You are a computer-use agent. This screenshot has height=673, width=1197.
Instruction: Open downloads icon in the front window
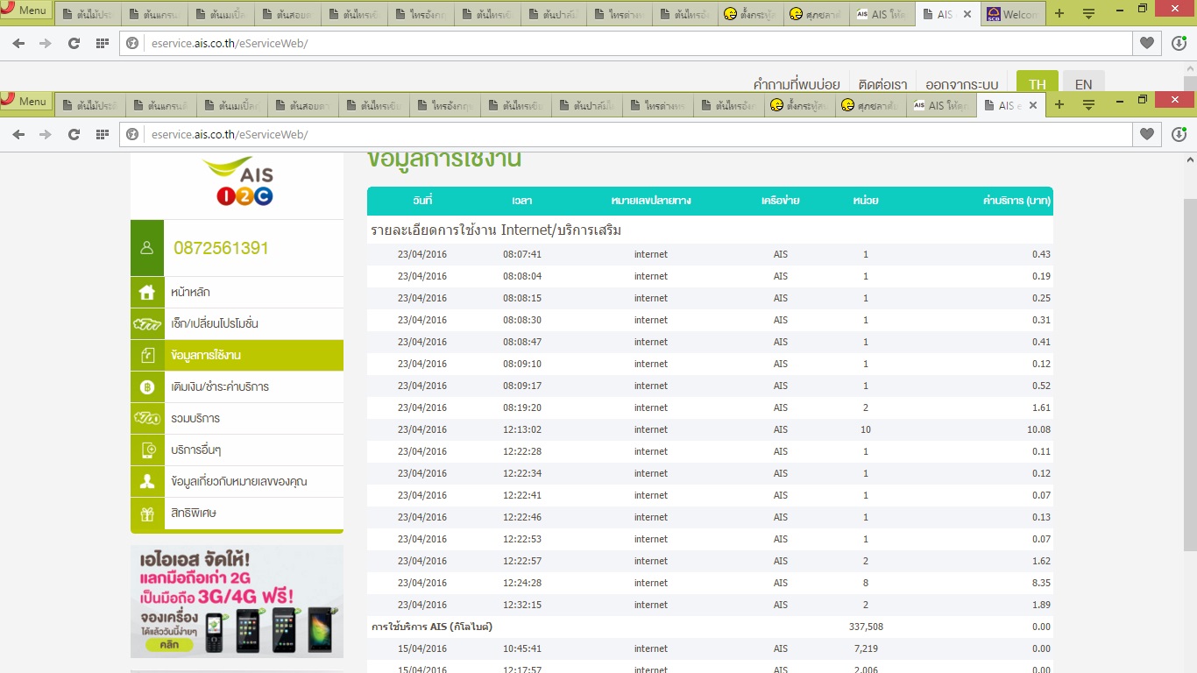[x=1179, y=134]
